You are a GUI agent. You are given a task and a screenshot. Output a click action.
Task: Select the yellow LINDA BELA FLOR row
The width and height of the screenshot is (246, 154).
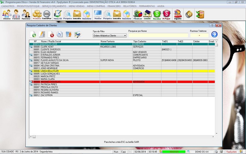pyautogui.click(x=122, y=71)
